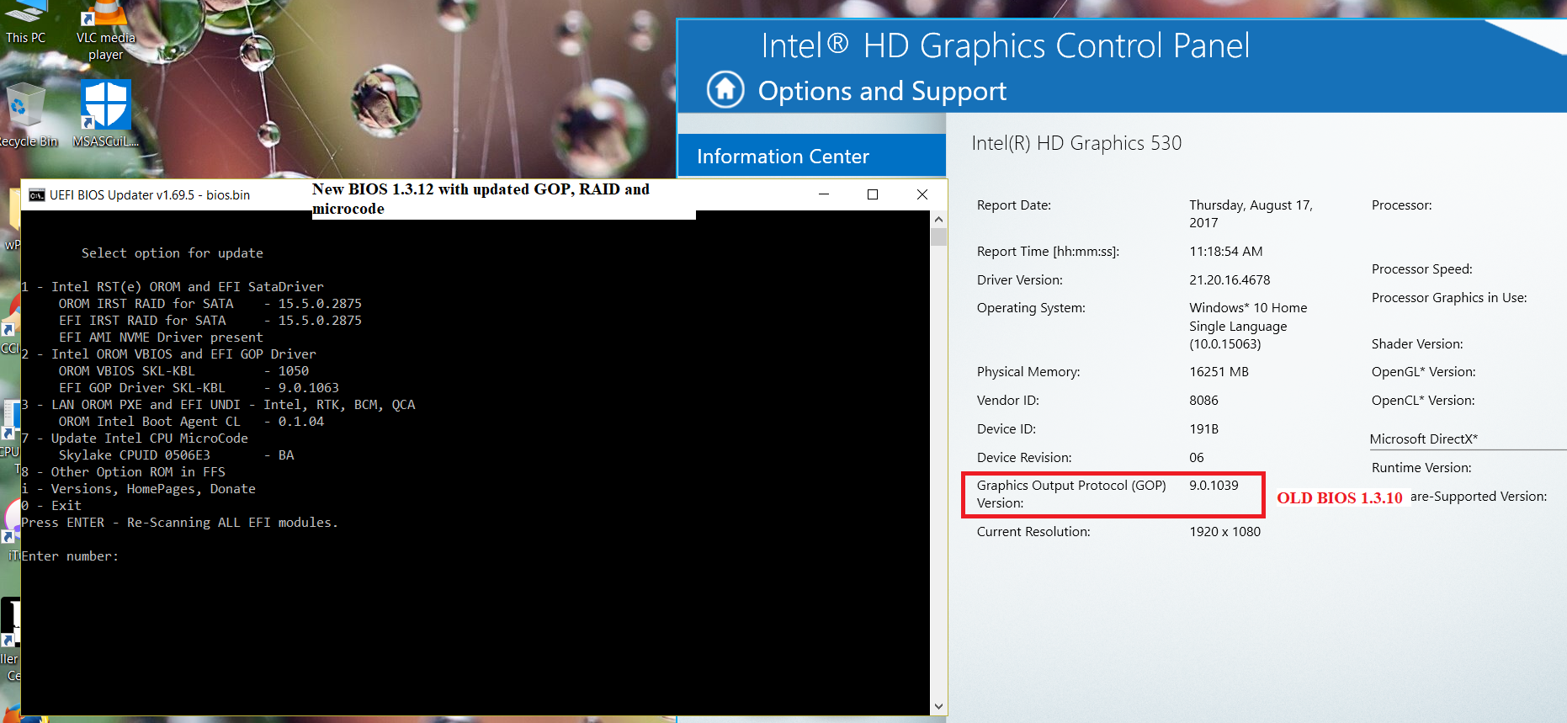Minimize the UEFI BIOS Updater window

pos(824,194)
